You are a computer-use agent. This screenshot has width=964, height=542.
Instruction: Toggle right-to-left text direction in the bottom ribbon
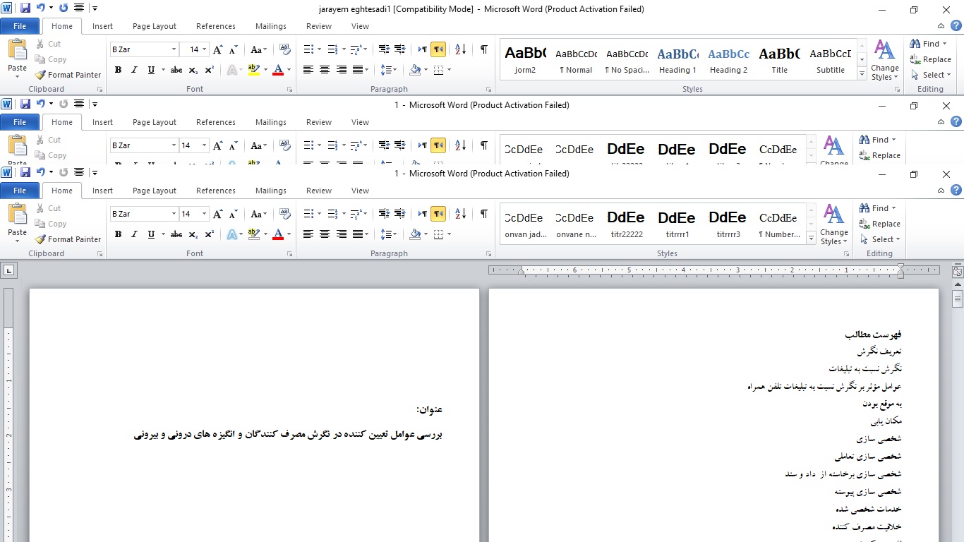(439, 214)
